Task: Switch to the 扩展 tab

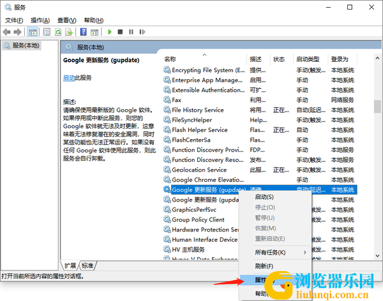Action: tap(70, 265)
